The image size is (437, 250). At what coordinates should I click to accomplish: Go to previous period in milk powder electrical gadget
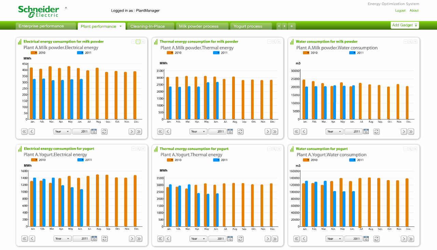pyautogui.click(x=31, y=131)
